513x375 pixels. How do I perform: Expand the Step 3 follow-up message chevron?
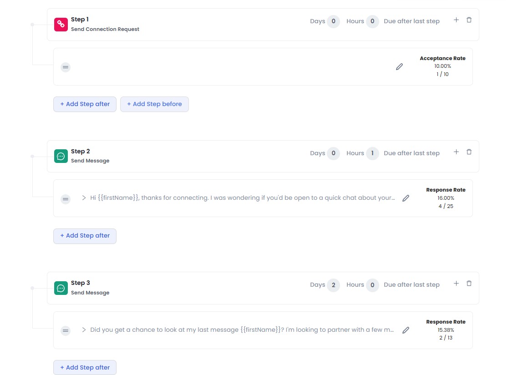point(84,329)
